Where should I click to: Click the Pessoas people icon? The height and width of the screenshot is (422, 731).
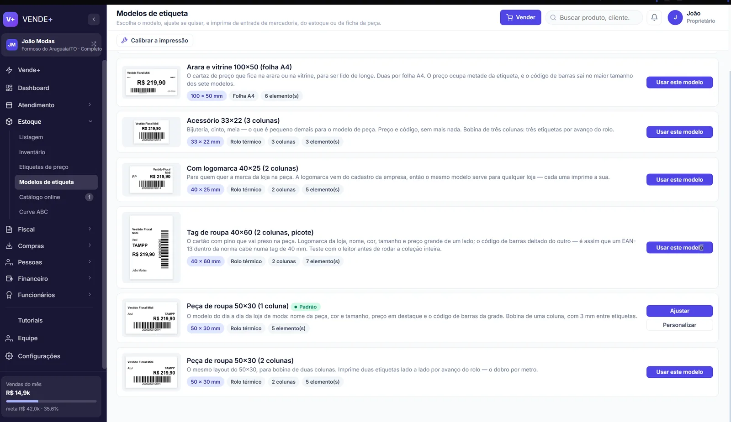[x=9, y=262]
